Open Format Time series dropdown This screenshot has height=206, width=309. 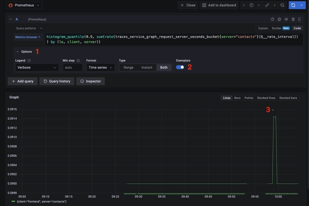[x=100, y=68]
